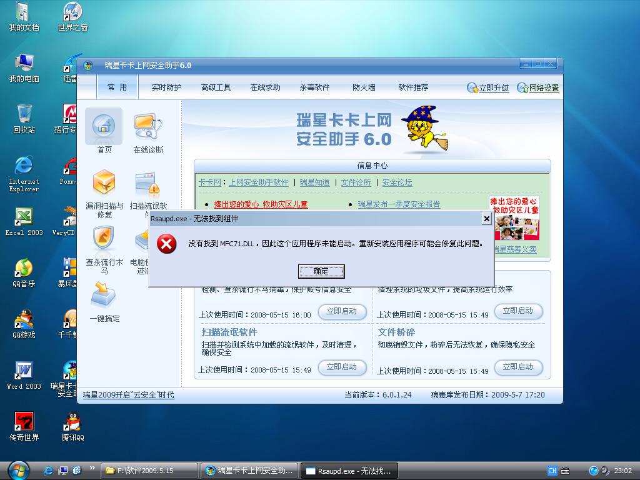Click 立即启动 for 文件粉碎

518,367
